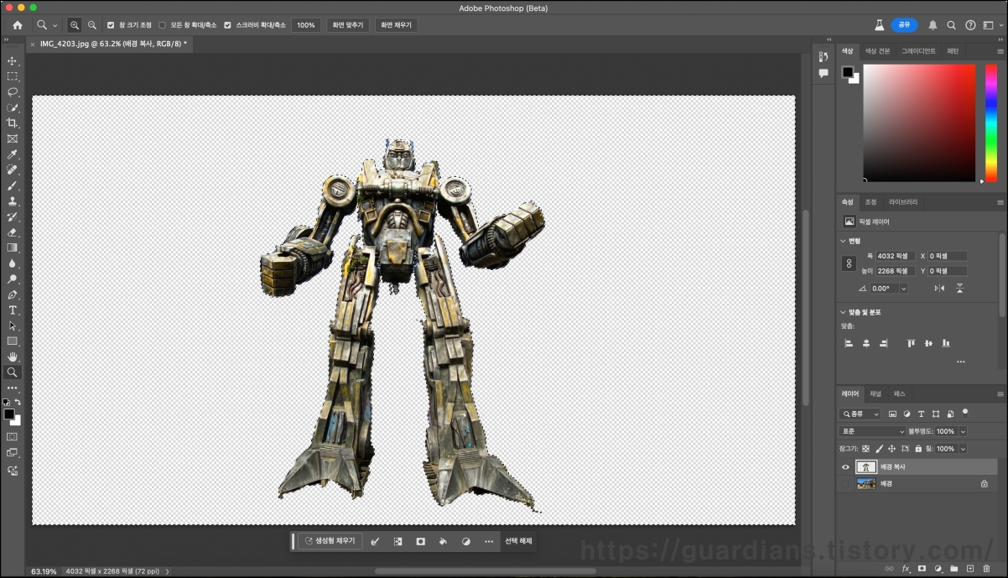
Task: Click the 화면 맞추기 button
Action: pos(348,25)
